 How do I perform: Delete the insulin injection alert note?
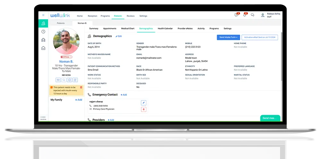click(x=81, y=87)
